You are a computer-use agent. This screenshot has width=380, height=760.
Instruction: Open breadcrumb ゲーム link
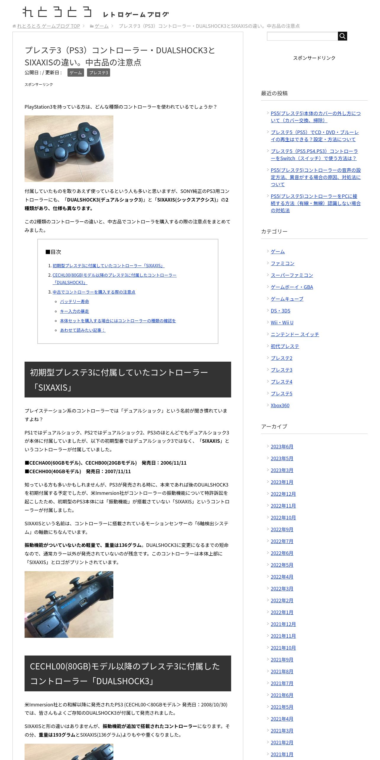click(x=102, y=26)
